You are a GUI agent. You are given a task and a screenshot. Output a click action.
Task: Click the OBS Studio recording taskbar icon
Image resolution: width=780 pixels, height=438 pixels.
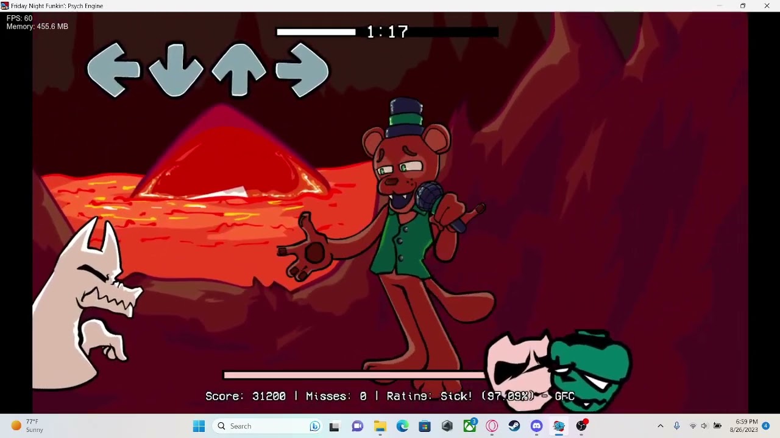click(x=581, y=426)
